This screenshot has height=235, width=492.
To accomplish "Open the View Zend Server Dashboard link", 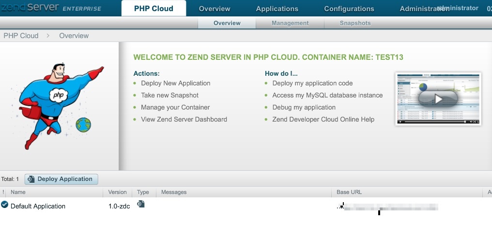I will 184,119.
